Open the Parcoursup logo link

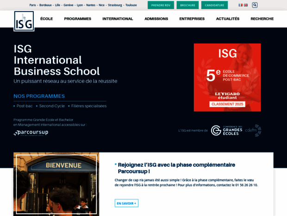click(31, 133)
